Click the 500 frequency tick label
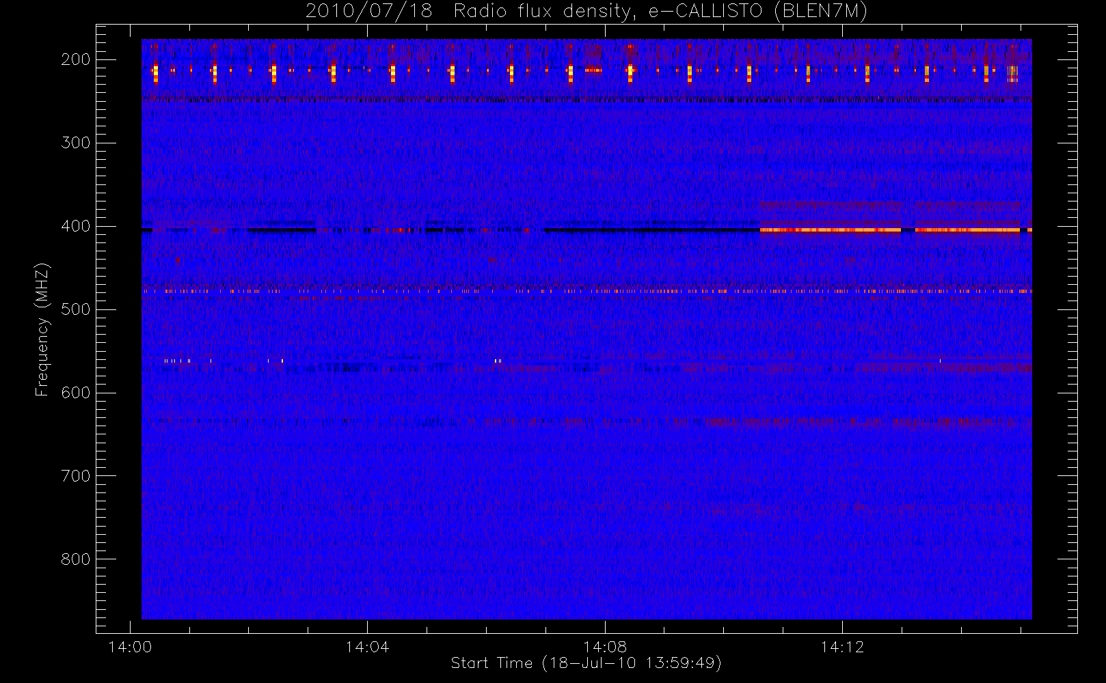This screenshot has width=1106, height=683. coord(75,309)
